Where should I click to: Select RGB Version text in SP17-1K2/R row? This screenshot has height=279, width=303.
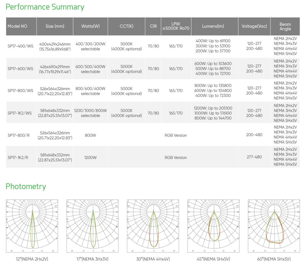176,158
